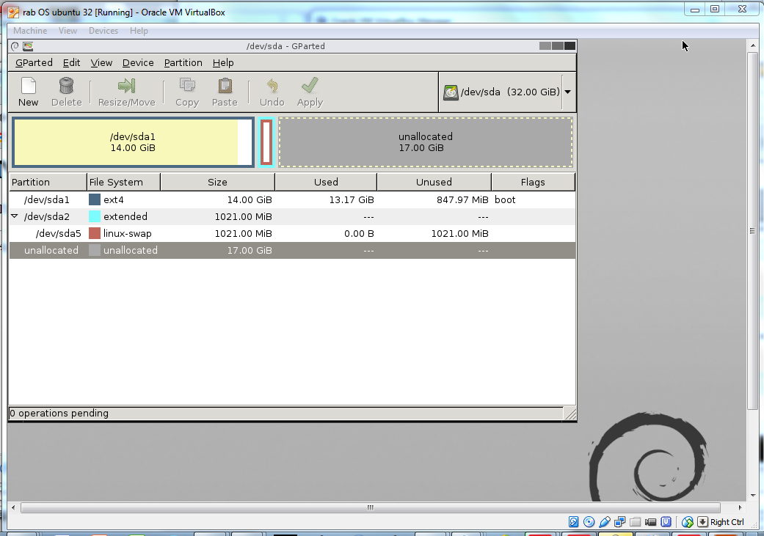The height and width of the screenshot is (536, 764).
Task: Click the Undo last operation icon
Action: (272, 92)
